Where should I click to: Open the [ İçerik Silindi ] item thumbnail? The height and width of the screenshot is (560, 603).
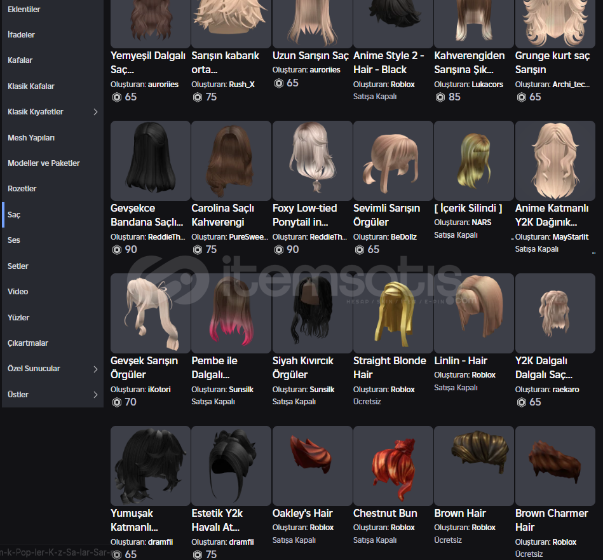pos(474,161)
